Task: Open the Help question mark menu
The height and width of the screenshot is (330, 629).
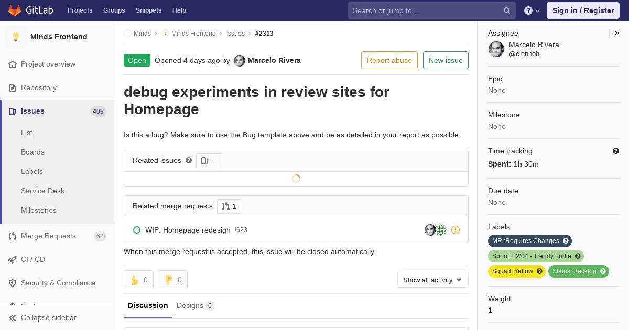Action: 532,10
